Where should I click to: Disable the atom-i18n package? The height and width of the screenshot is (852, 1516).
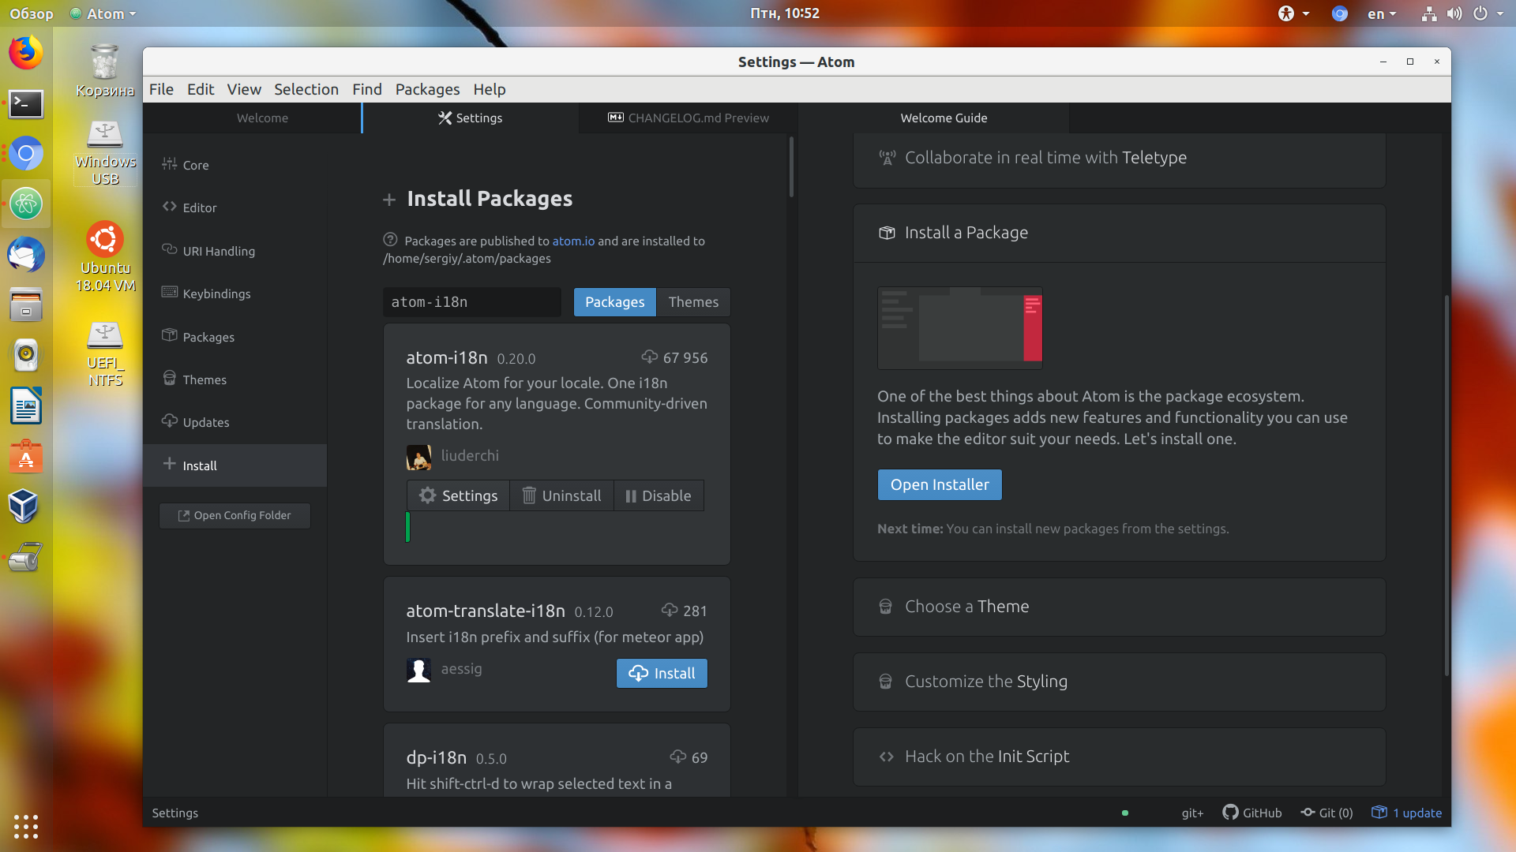coord(659,495)
